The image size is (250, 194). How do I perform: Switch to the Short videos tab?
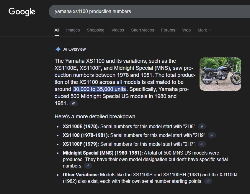143,30
